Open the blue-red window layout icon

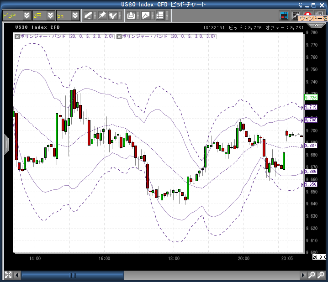[x=285, y=16]
